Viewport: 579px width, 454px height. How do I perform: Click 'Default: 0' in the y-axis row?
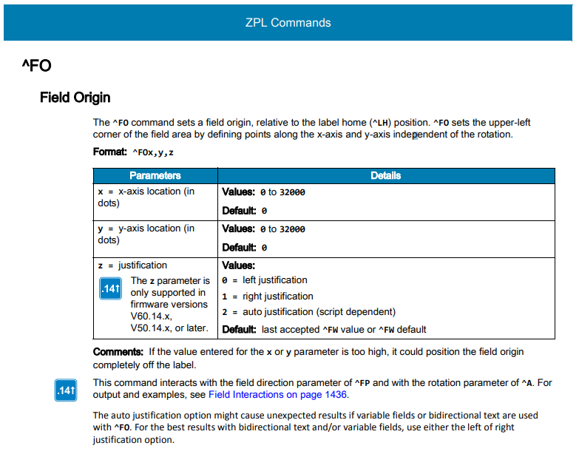coord(245,248)
